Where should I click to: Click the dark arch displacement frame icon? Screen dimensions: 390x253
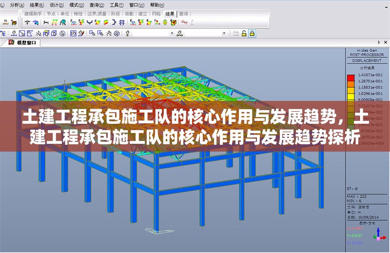point(63,22)
